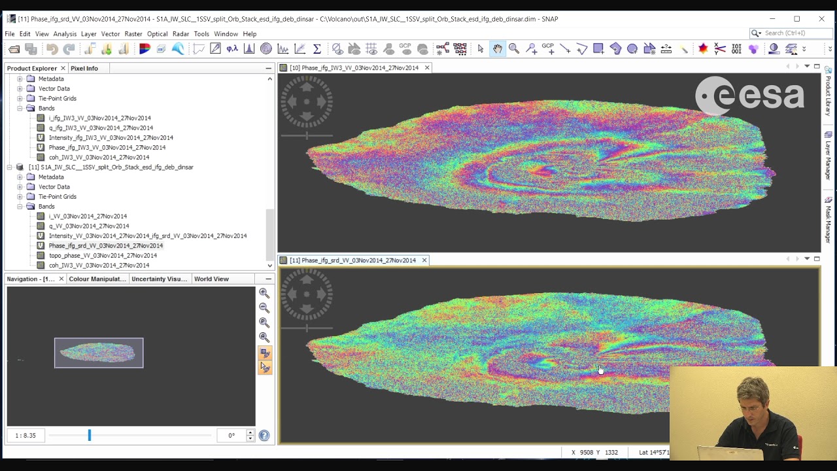The width and height of the screenshot is (837, 471).
Task: Open the Radar menu
Action: (181, 33)
